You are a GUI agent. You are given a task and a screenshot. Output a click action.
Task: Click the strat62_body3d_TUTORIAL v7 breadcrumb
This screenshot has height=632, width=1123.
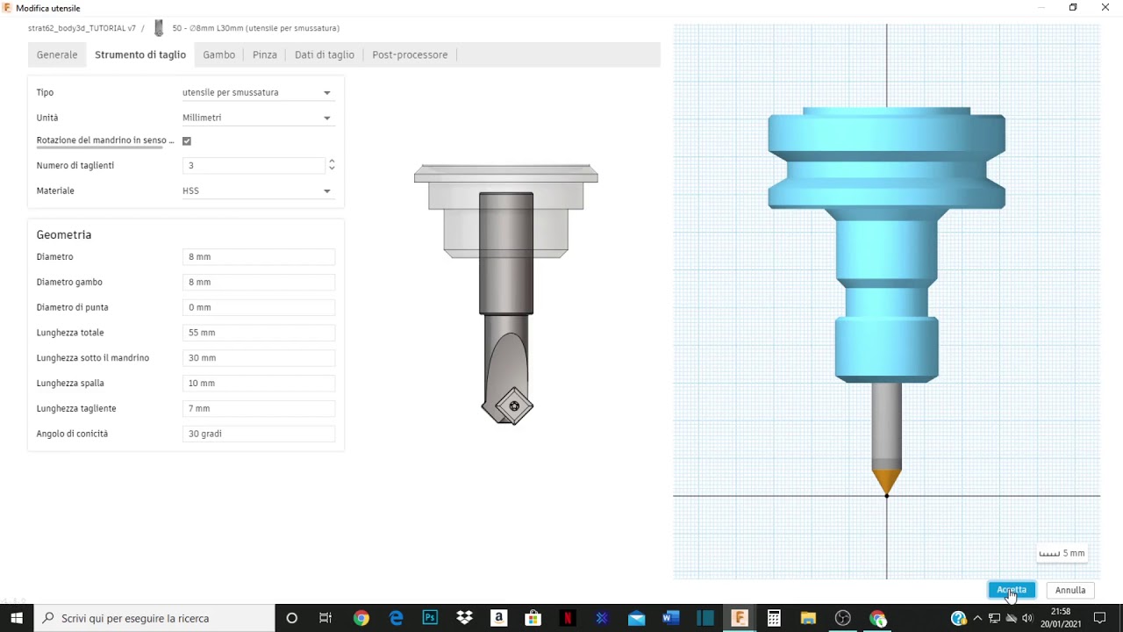tap(82, 28)
